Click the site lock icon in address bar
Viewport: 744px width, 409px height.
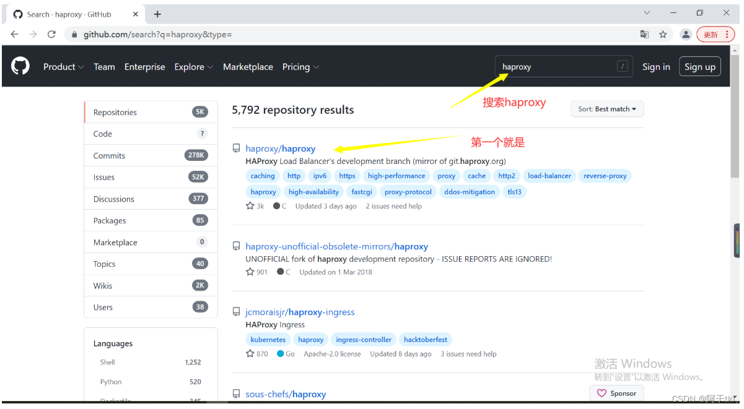click(x=75, y=35)
